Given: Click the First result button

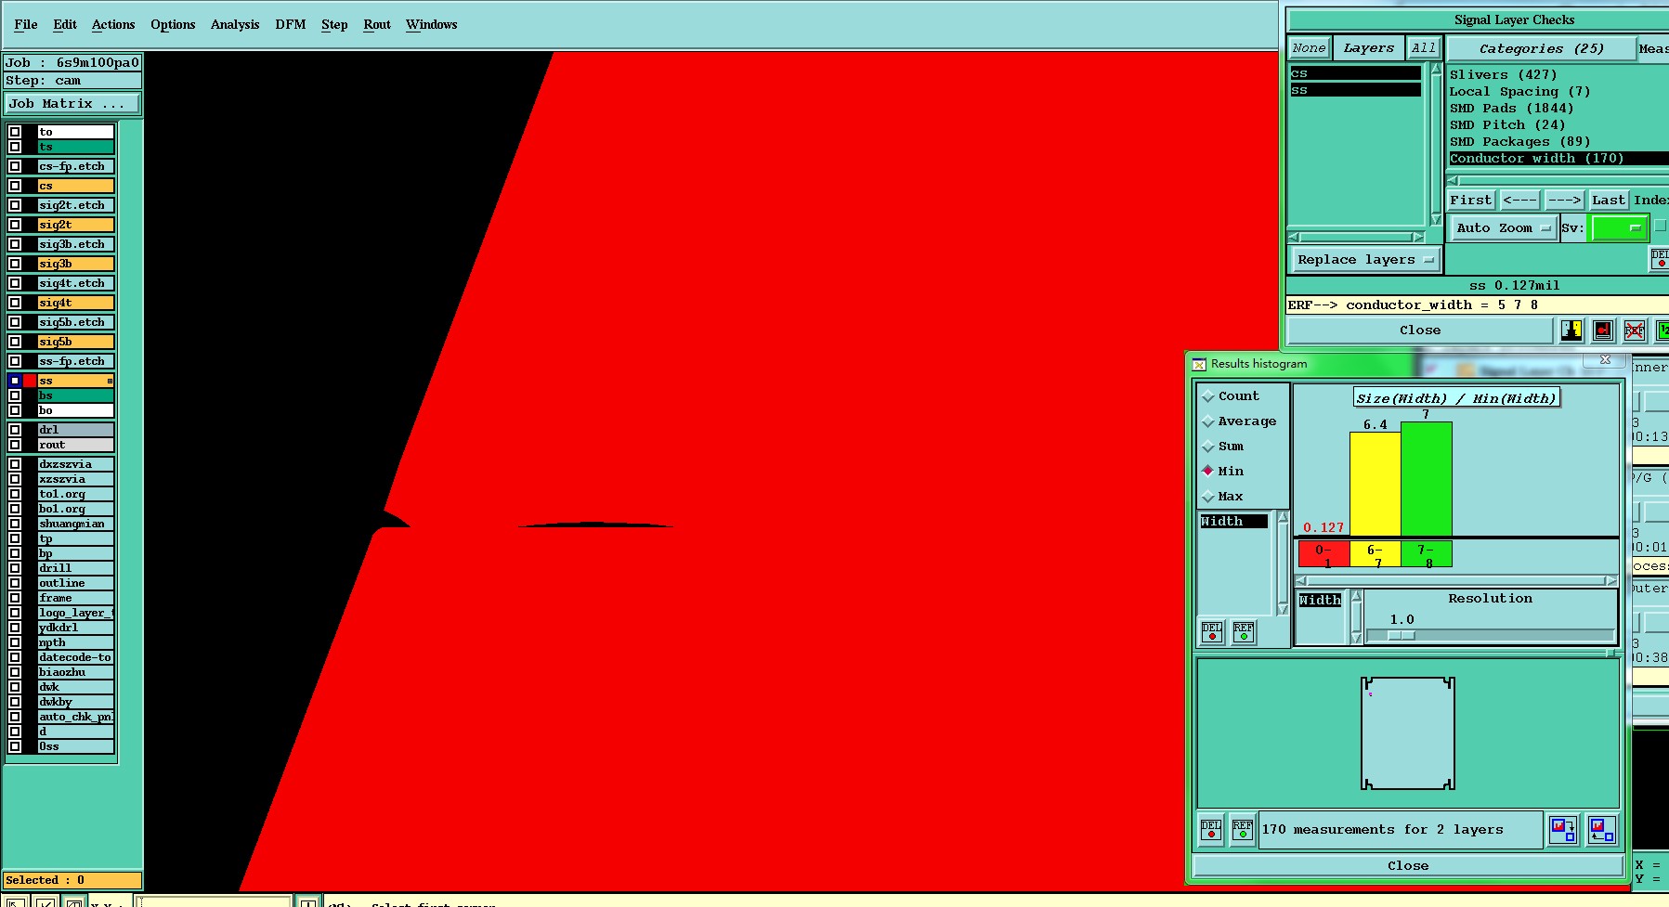Looking at the screenshot, I should coord(1471,201).
